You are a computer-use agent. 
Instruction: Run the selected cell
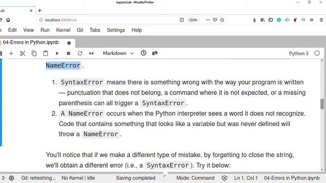[x=57, y=53]
